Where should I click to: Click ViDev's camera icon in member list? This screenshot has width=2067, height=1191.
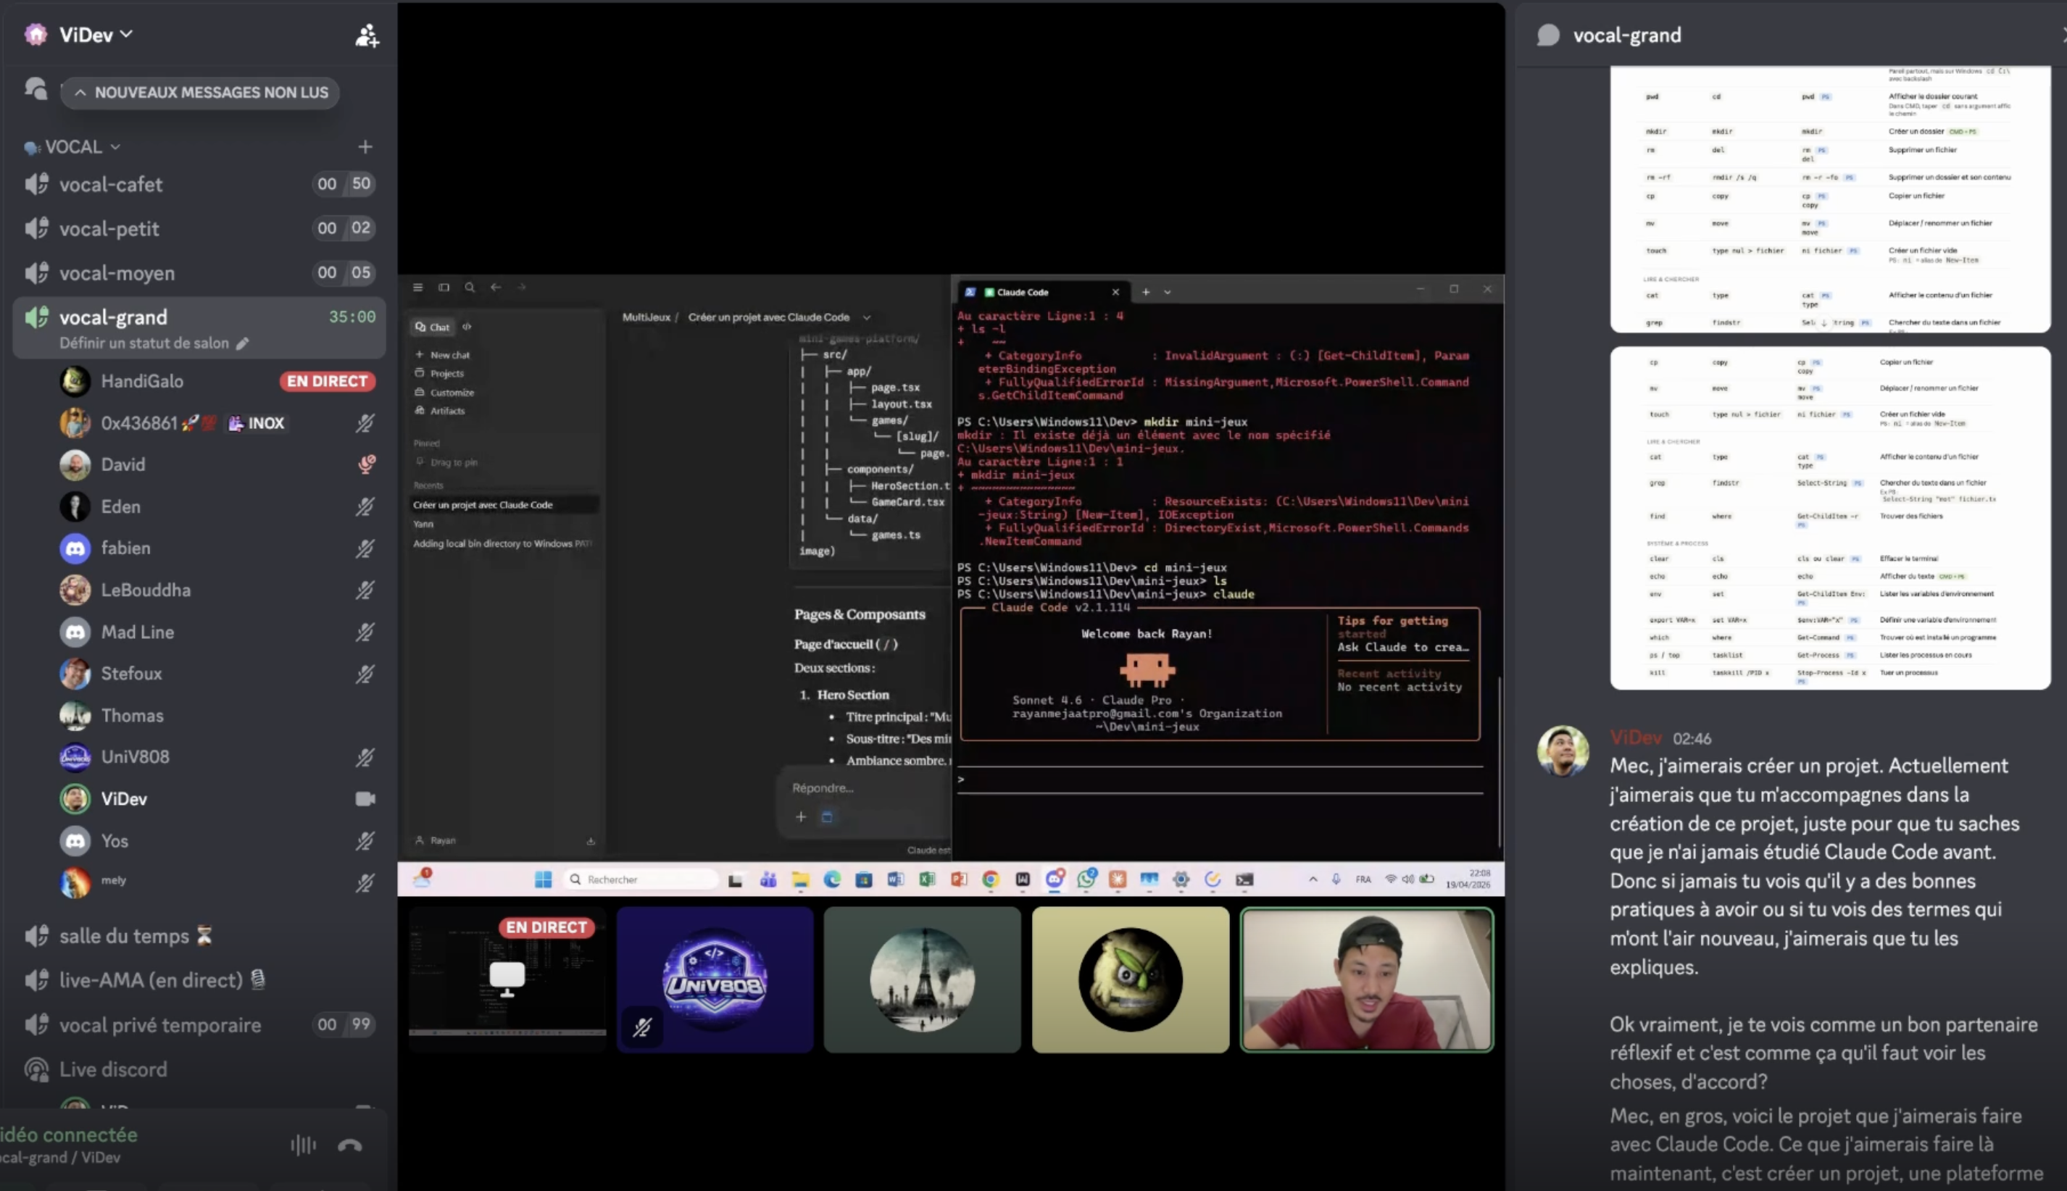365,799
